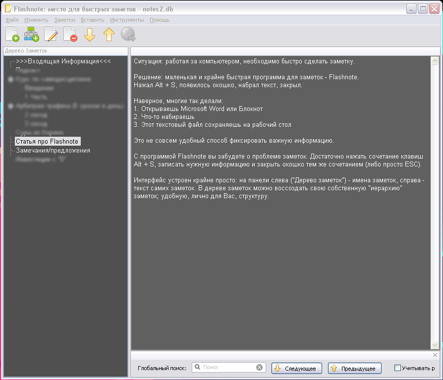443x380 pixels.
Task: Click the delete note icon
Action: 70,35
